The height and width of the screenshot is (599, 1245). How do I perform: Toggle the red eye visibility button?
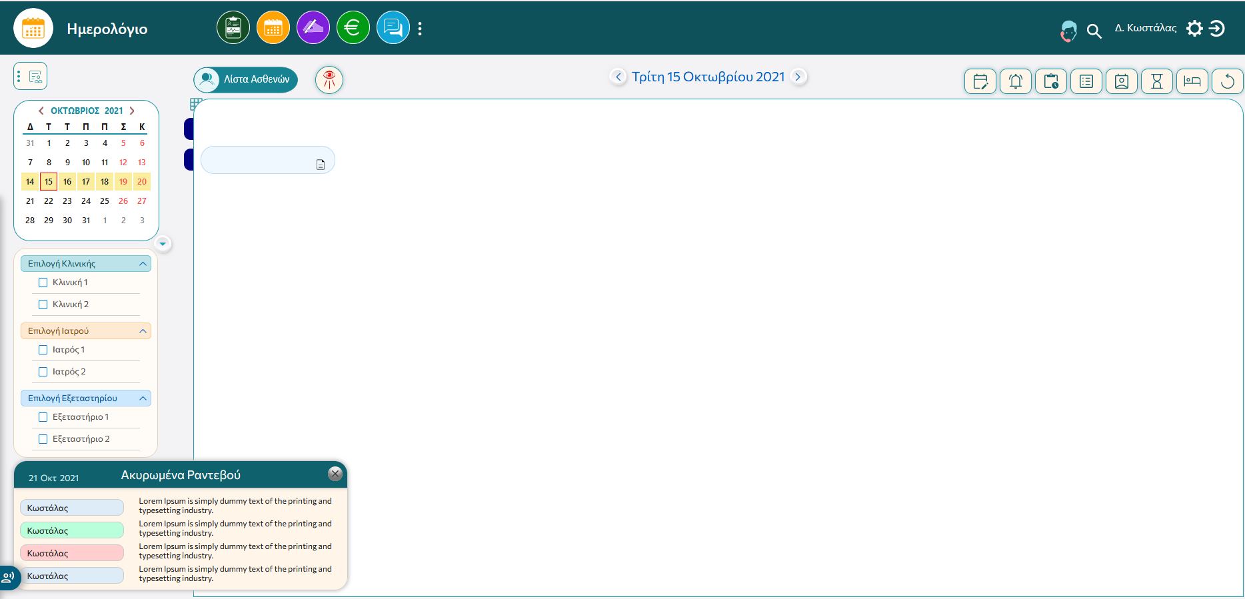pyautogui.click(x=329, y=80)
